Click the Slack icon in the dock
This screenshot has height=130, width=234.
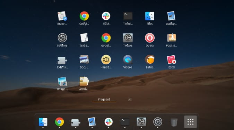point(109,122)
